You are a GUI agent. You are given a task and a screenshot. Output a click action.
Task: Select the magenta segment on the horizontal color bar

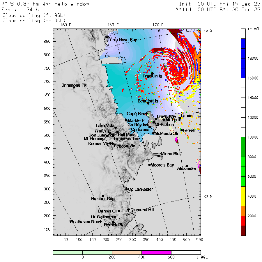[x=156, y=252]
